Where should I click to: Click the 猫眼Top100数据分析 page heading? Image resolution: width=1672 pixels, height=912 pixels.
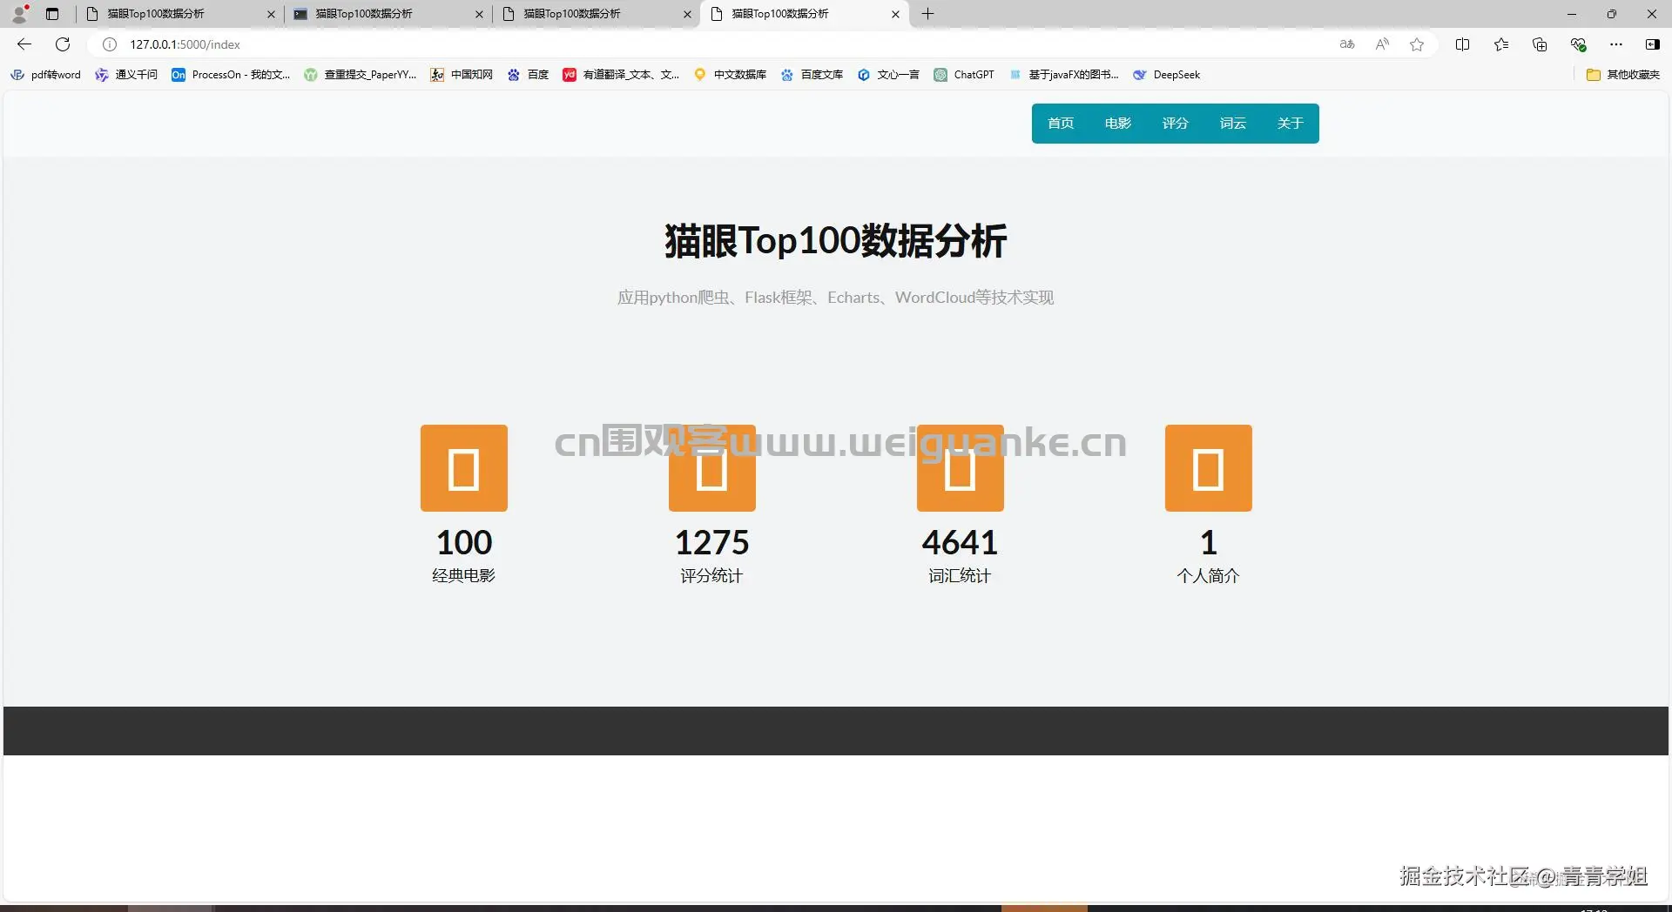[836, 241]
